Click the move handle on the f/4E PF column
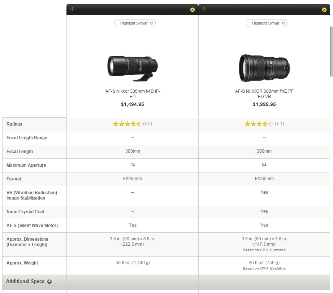 [x=204, y=9]
